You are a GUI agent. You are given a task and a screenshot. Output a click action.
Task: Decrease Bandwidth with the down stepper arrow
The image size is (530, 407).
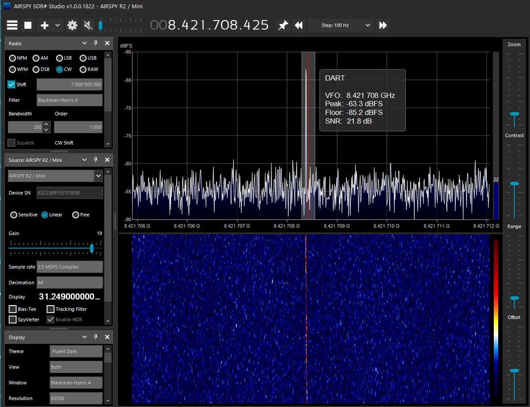[x=46, y=130]
